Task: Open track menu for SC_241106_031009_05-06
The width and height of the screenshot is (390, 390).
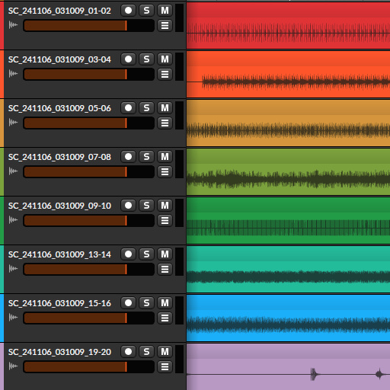Action: [x=165, y=123]
